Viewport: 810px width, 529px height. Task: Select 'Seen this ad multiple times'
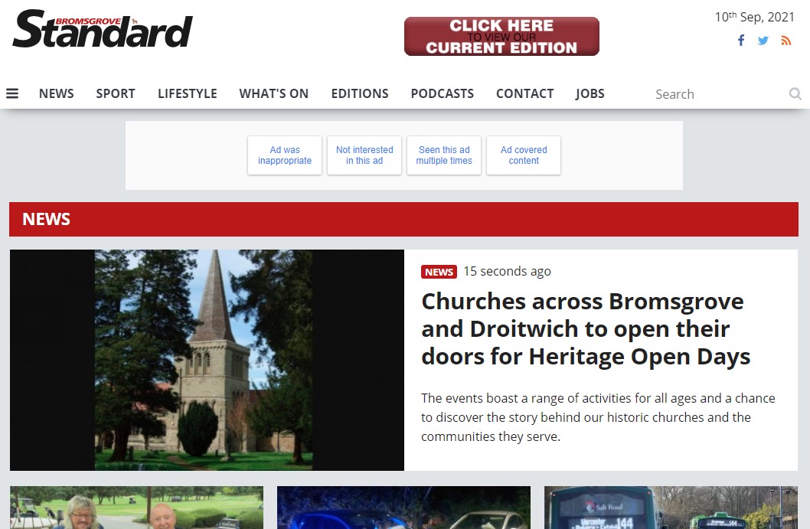point(444,155)
